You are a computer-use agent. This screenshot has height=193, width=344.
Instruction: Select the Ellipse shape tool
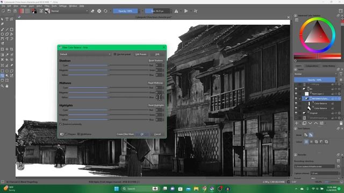(2, 34)
